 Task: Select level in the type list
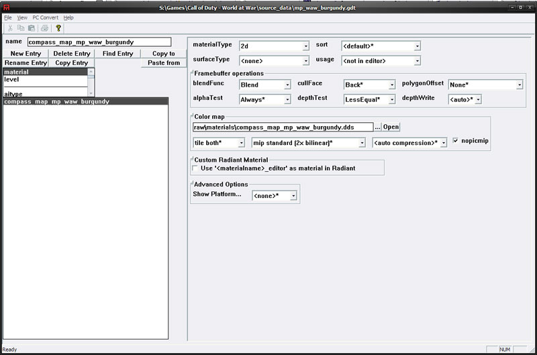coord(45,79)
